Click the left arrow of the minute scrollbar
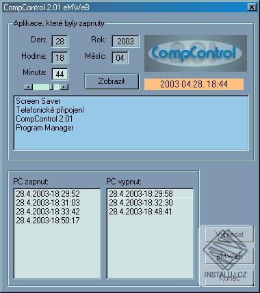 (x=28, y=87)
